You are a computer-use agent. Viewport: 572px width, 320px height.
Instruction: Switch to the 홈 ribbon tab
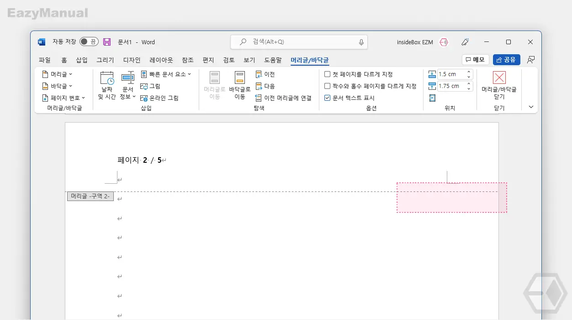(64, 60)
